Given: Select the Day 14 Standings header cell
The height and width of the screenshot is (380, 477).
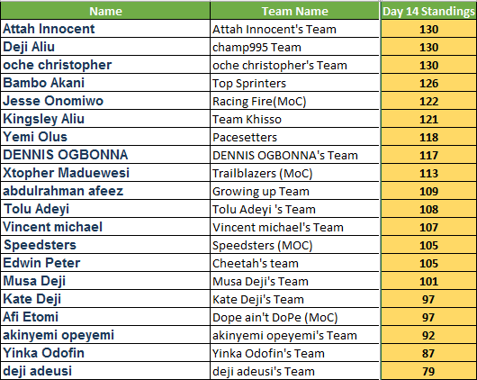Looking at the screenshot, I should (x=428, y=11).
